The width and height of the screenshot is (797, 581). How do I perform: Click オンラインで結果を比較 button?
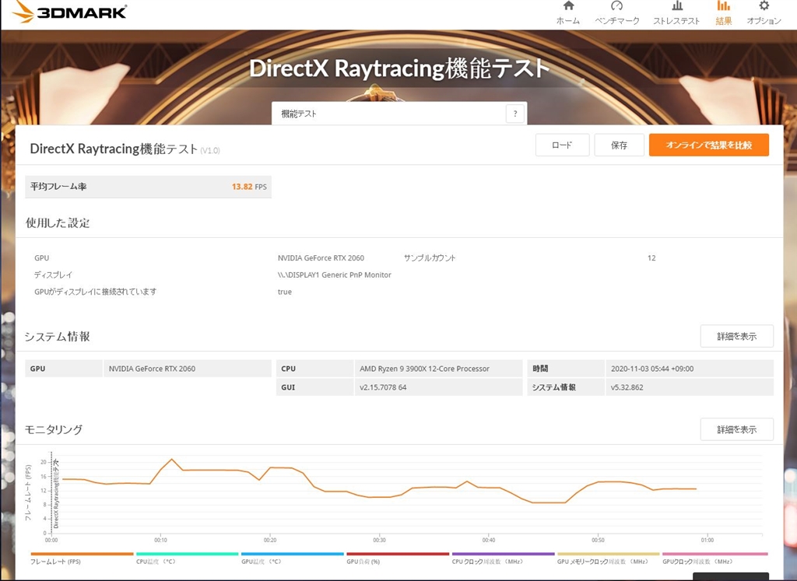coord(708,145)
